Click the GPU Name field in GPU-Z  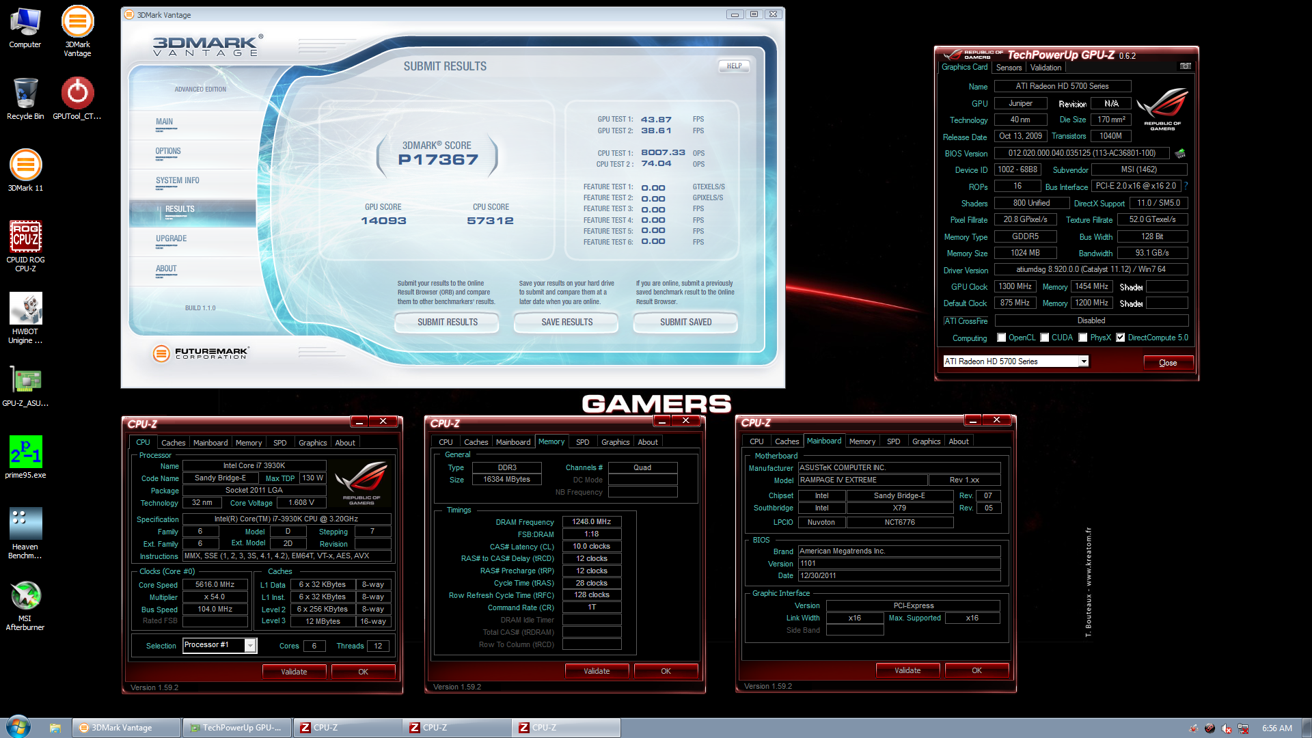coord(1062,86)
